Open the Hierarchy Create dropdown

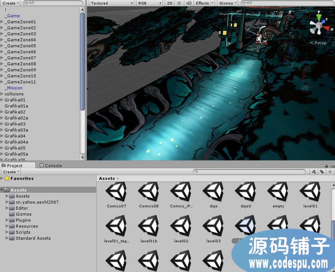coord(11,3)
